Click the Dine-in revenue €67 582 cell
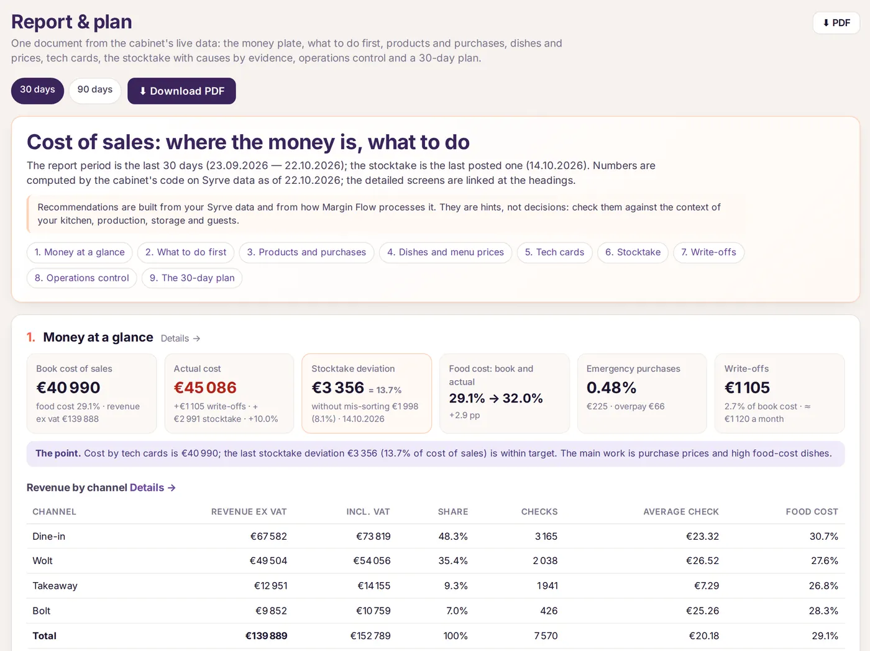 (x=268, y=536)
